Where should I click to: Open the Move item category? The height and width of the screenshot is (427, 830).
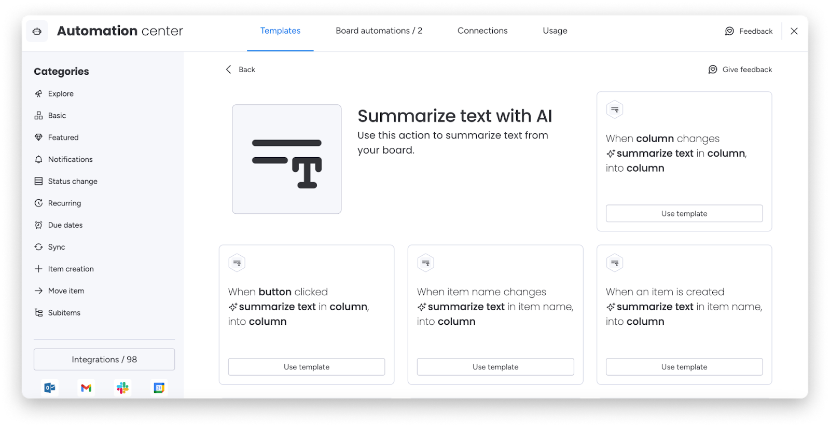click(x=59, y=291)
